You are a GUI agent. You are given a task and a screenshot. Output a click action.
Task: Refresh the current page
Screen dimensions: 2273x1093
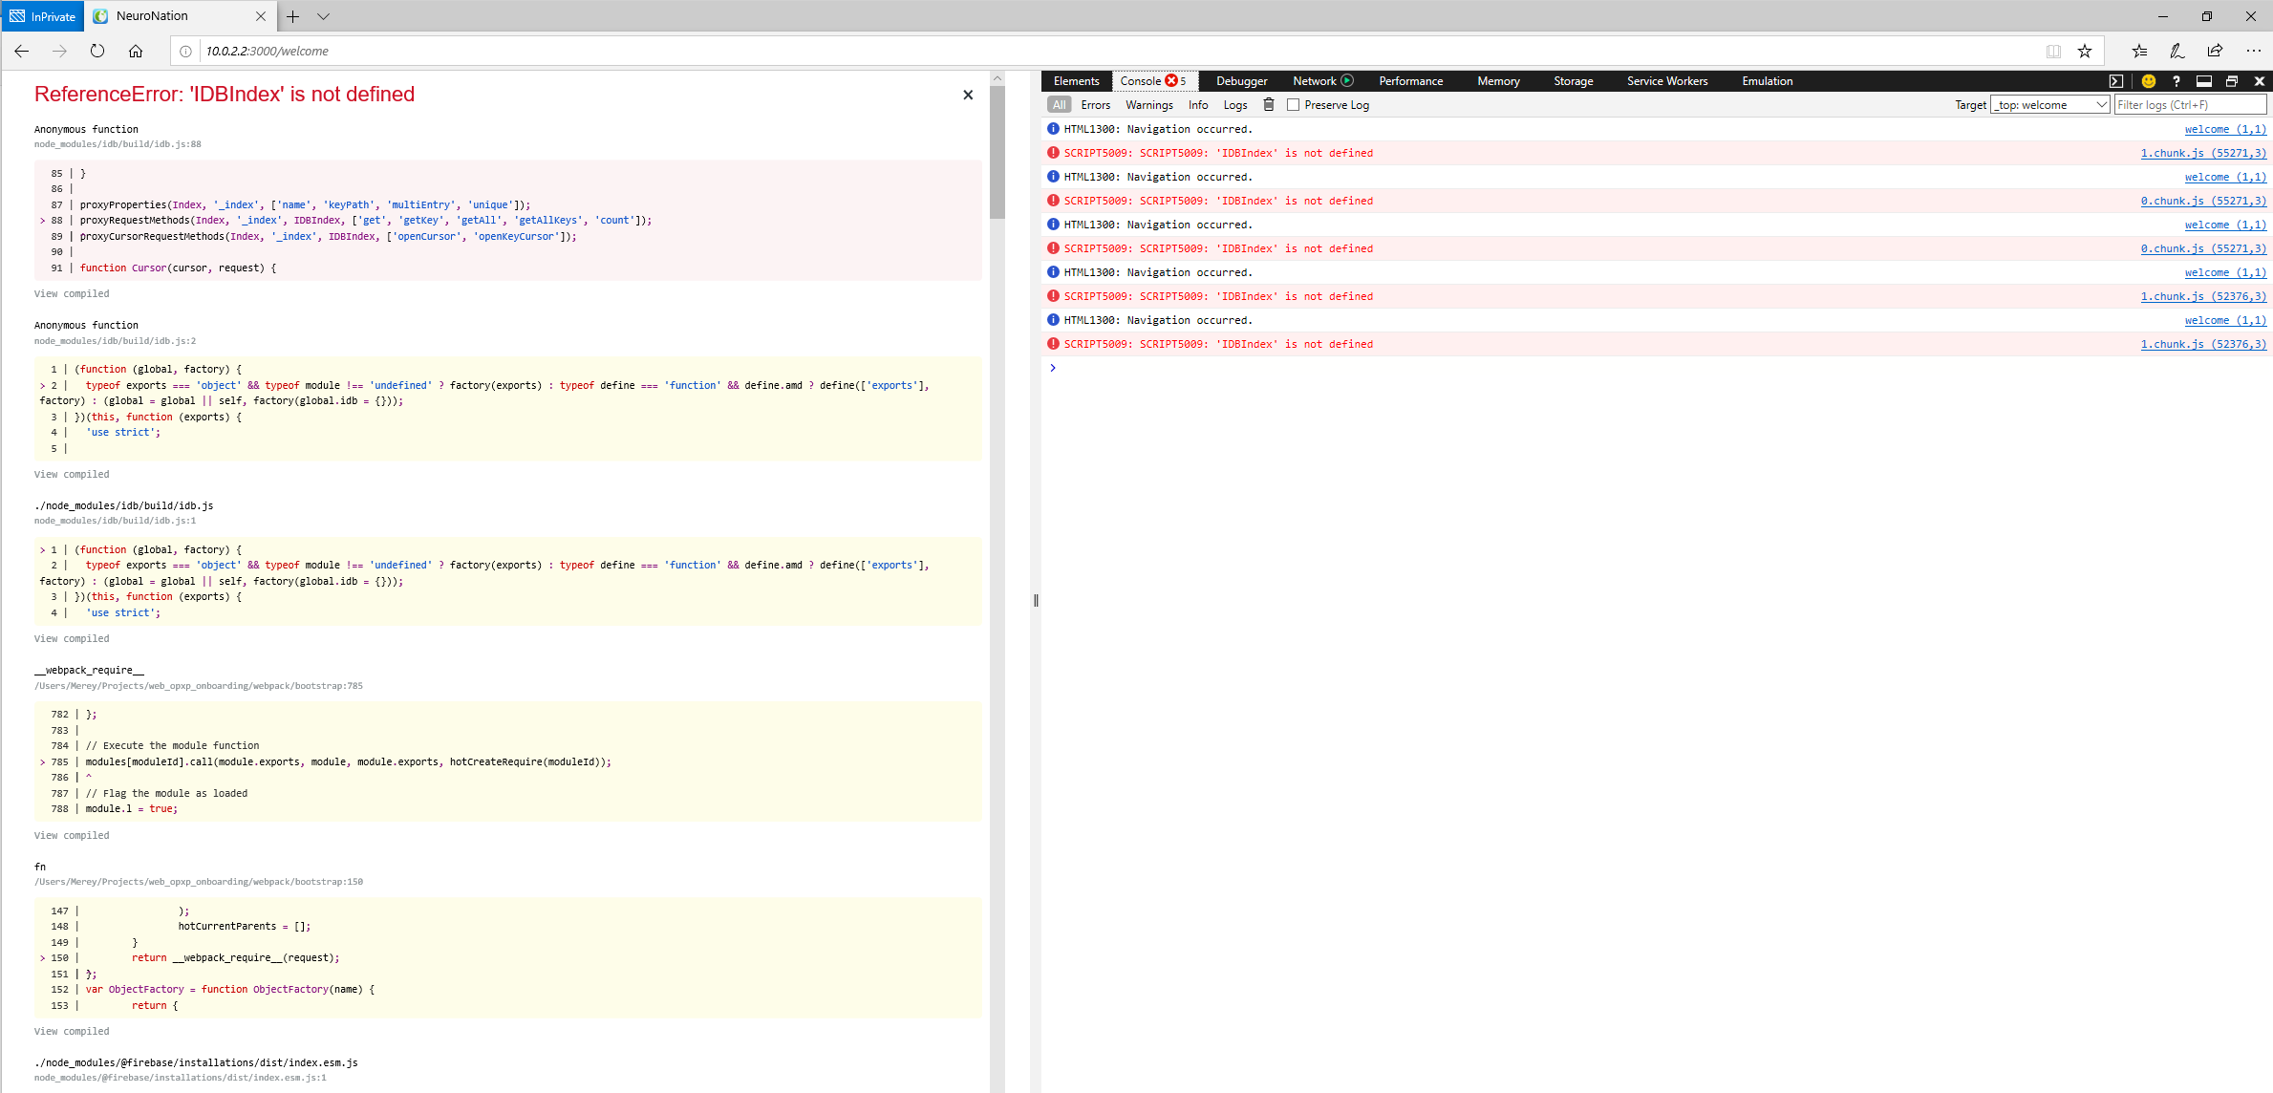point(97,51)
